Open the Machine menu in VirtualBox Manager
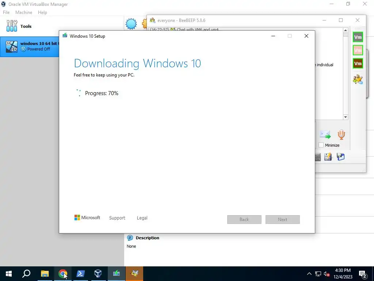This screenshot has width=374, height=281. 24,12
